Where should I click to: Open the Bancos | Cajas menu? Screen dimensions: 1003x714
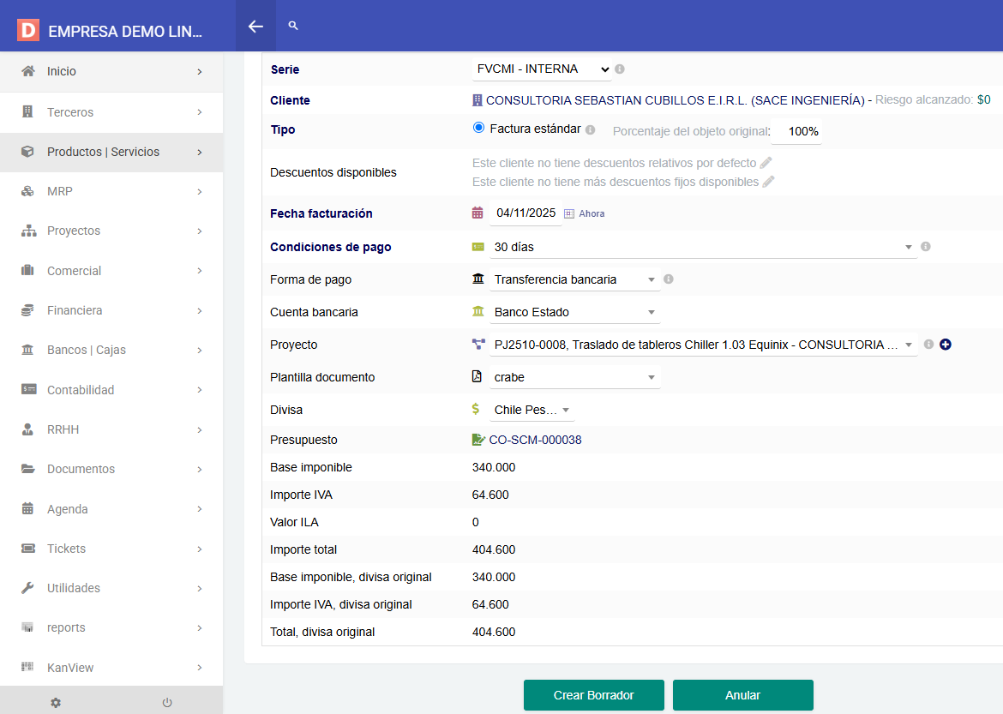(111, 350)
